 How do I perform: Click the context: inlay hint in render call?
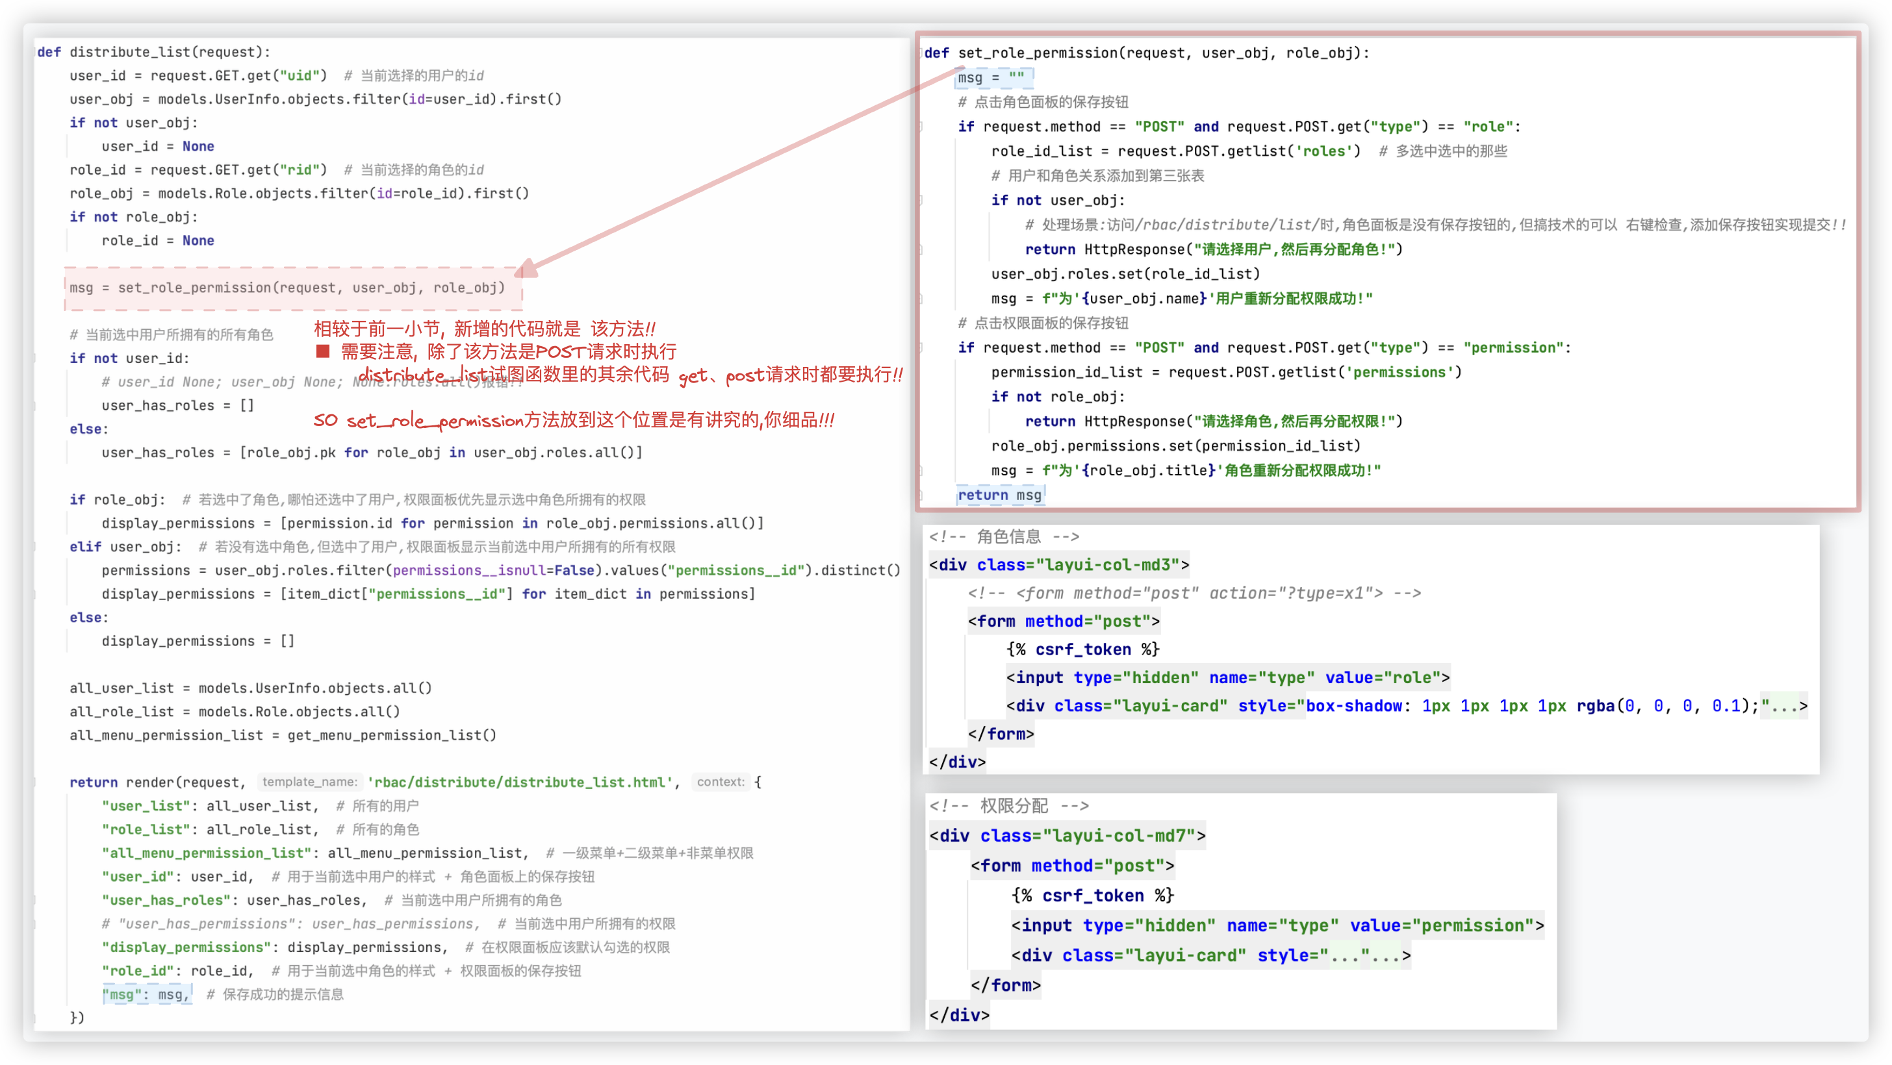click(x=720, y=783)
